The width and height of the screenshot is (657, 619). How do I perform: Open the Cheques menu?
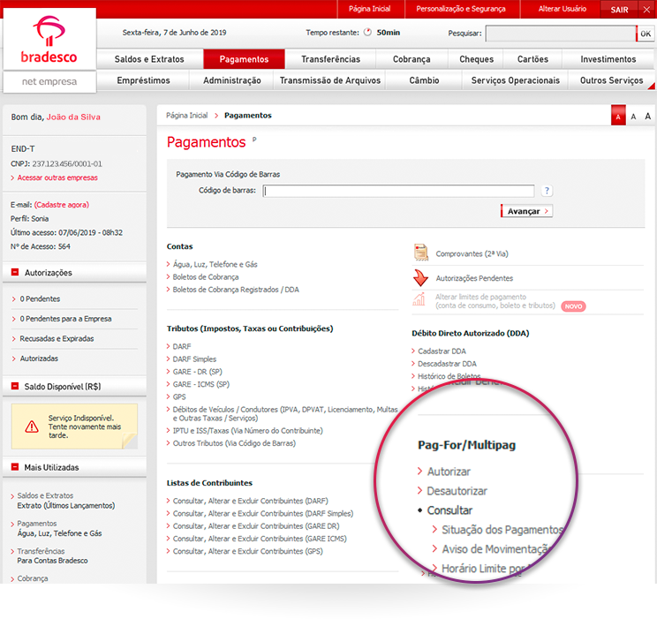[x=476, y=59]
